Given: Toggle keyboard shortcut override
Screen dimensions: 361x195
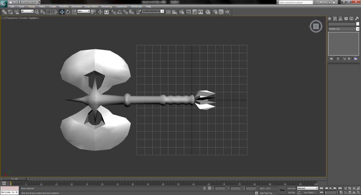Looking at the screenshot, I should (x=106, y=12).
